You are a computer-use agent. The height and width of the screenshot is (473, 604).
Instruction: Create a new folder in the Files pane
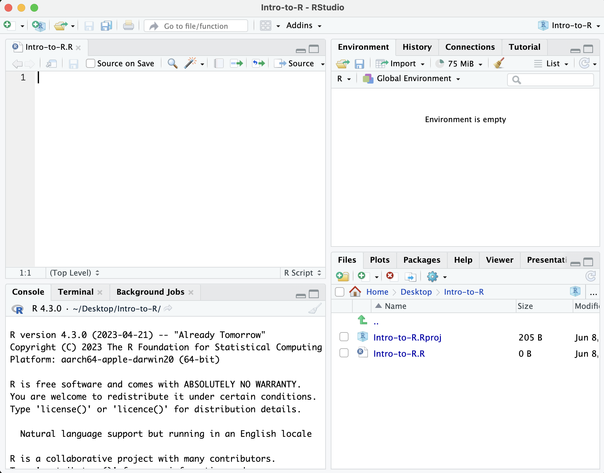(343, 277)
